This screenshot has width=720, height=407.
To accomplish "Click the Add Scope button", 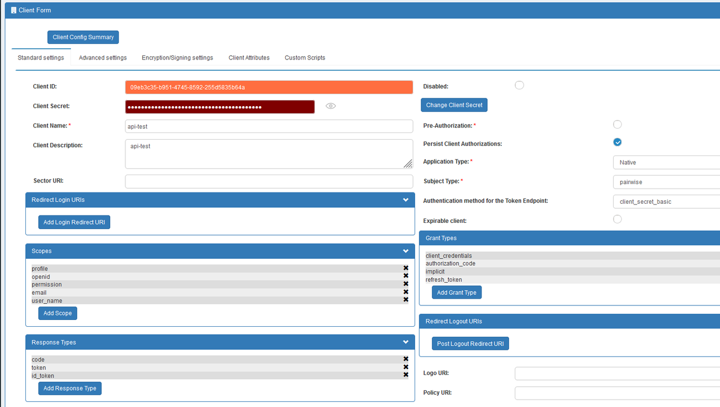I will pos(57,313).
